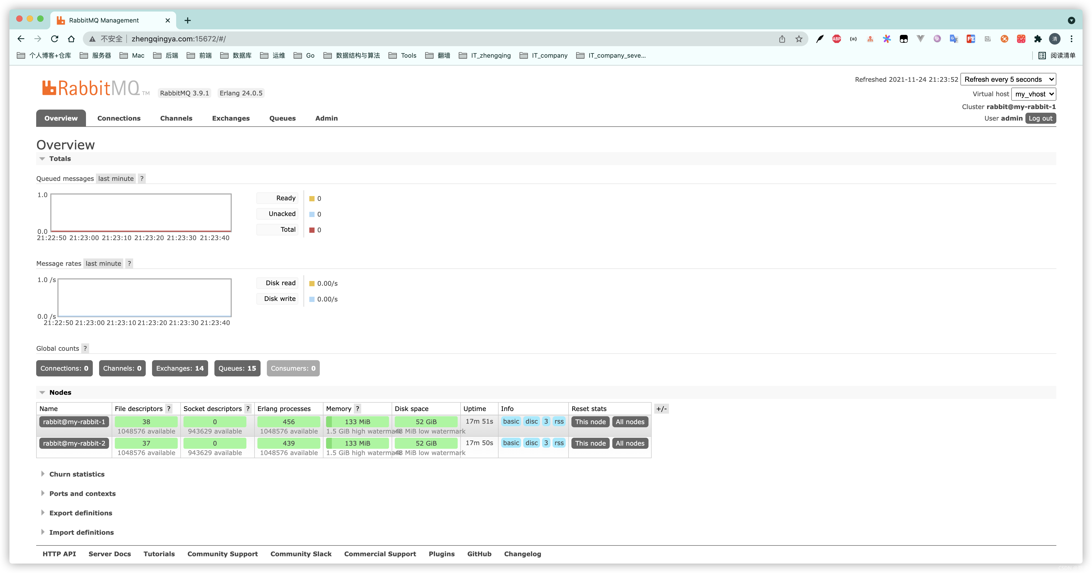1092x573 pixels.
Task: Click the red Total legend swatch
Action: pyautogui.click(x=312, y=230)
